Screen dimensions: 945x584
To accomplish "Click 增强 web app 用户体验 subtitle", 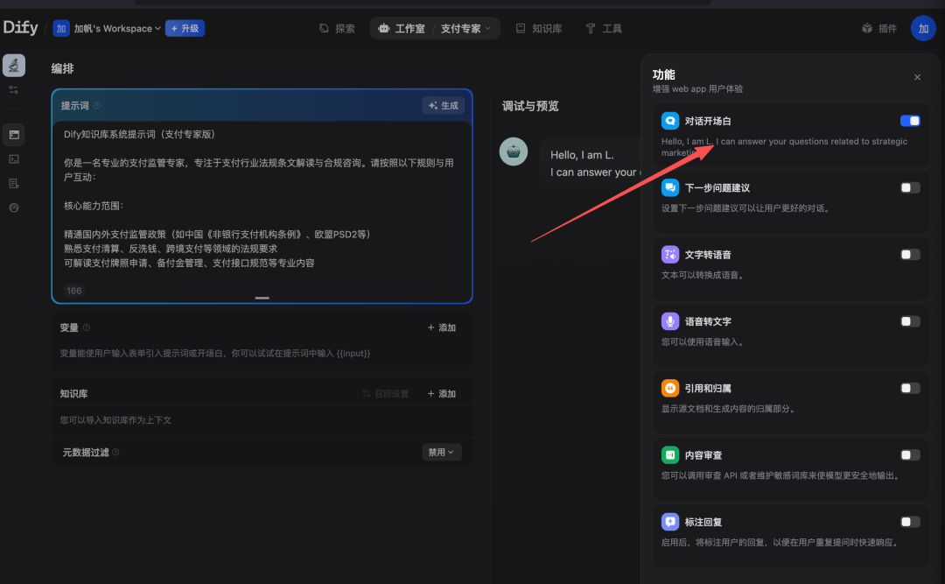I will pos(697,88).
